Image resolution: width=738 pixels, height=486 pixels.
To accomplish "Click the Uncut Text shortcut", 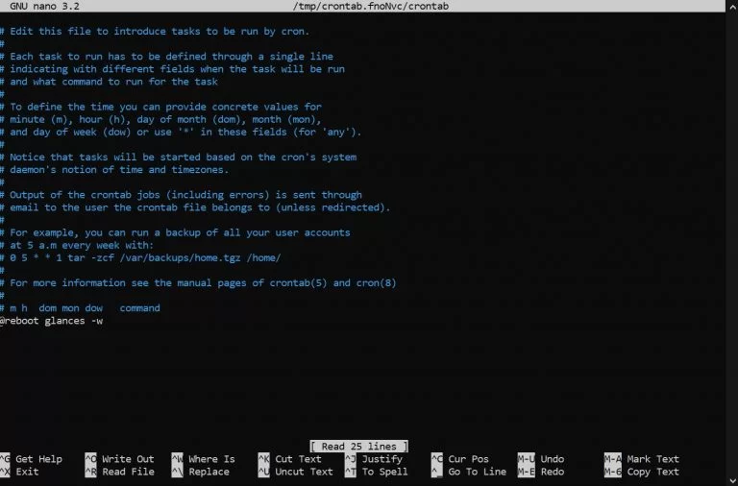I will [x=304, y=472].
